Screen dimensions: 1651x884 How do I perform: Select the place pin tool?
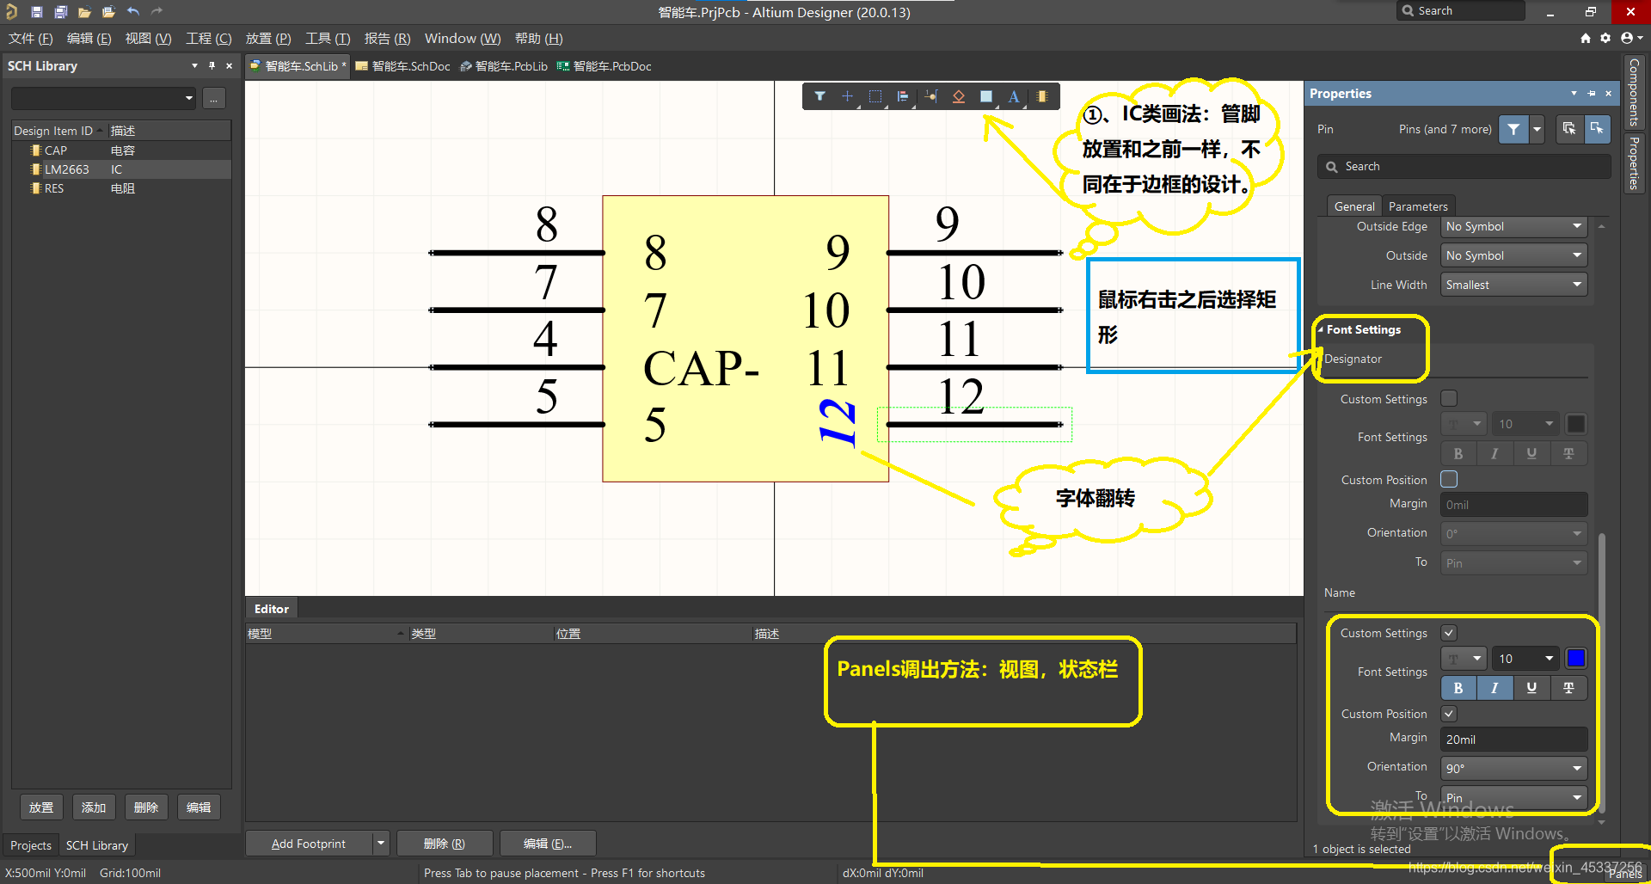(x=931, y=96)
